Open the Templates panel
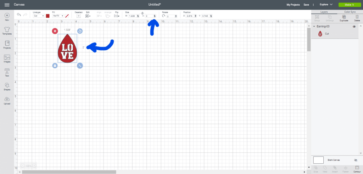This screenshot has width=363, height=174. [7, 30]
